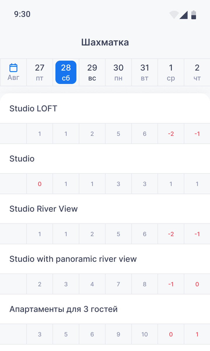This screenshot has width=210, height=351.
Task: Select panoramic river view cell showing 8
Action: tap(145, 284)
